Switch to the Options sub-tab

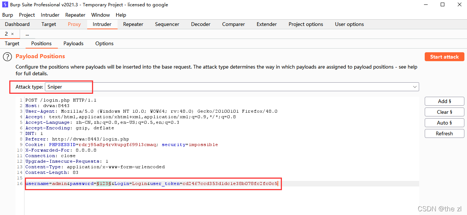[104, 43]
